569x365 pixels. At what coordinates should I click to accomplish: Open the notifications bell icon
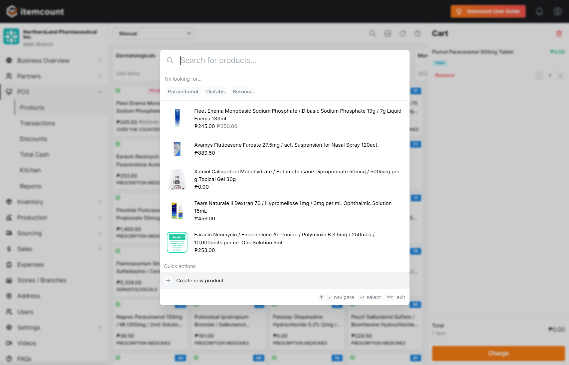click(x=539, y=11)
